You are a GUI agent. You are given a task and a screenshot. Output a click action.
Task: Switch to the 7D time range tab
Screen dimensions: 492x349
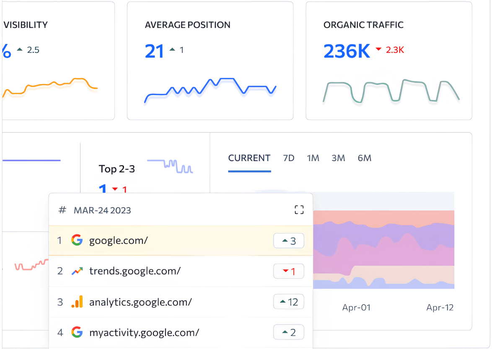point(289,158)
